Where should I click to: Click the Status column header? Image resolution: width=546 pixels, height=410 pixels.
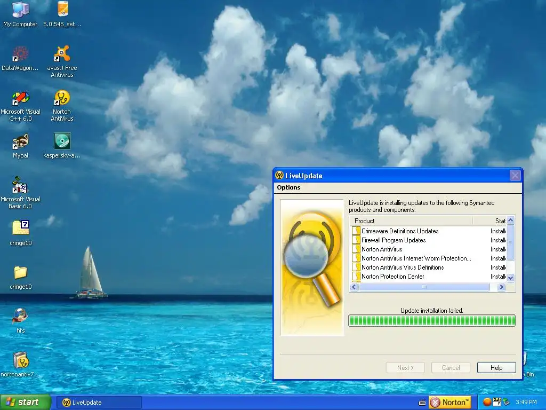(x=489, y=220)
